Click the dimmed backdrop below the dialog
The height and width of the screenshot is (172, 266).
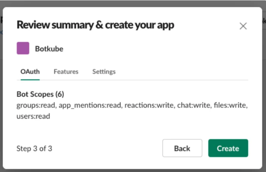133,170
